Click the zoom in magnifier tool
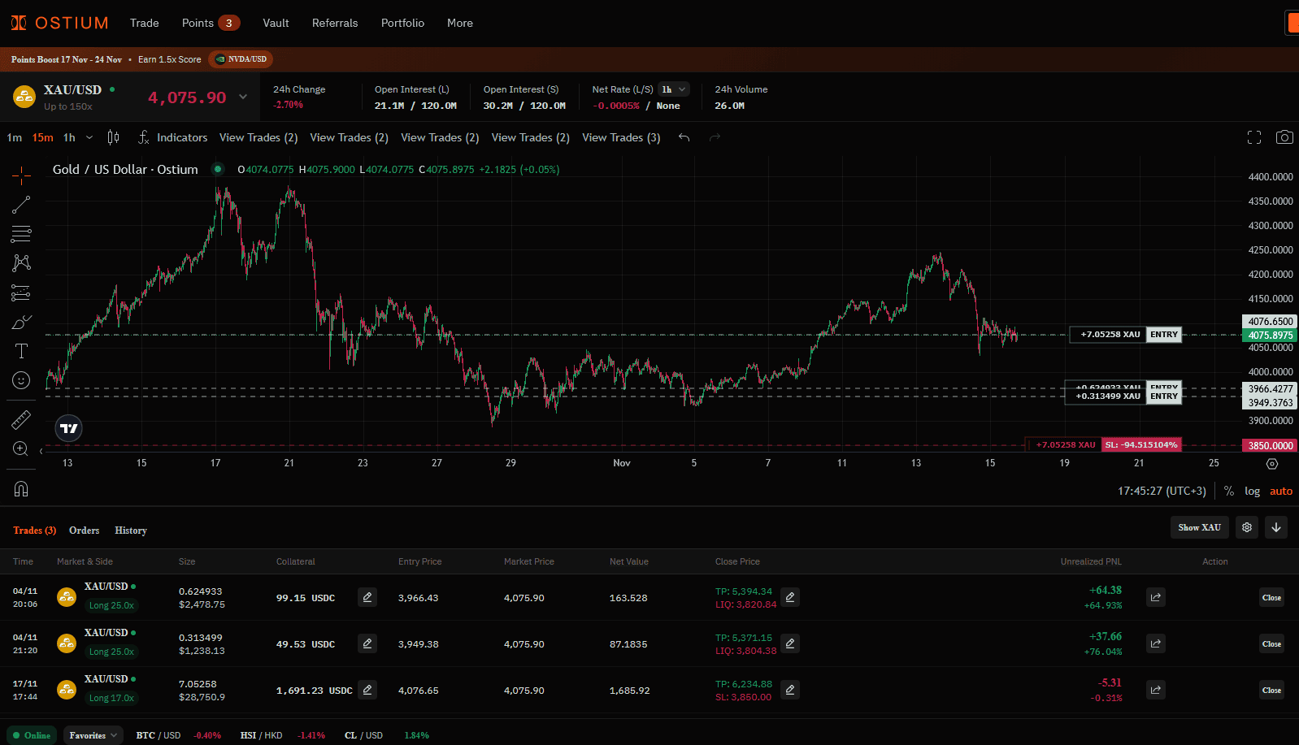This screenshot has height=745, width=1299. tap(21, 449)
